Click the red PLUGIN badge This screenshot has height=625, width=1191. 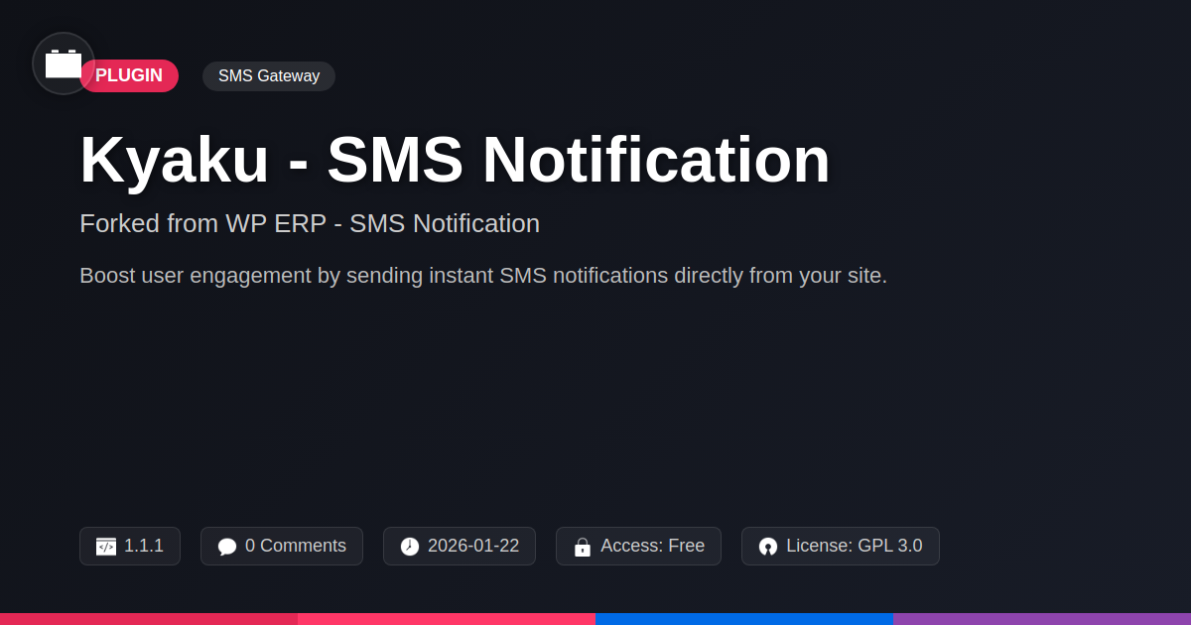pyautogui.click(x=129, y=76)
